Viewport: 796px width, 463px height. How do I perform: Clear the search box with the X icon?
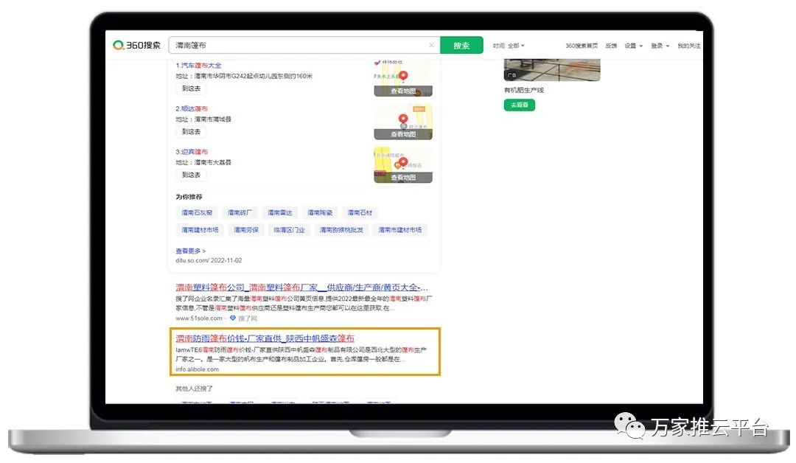[x=431, y=46]
